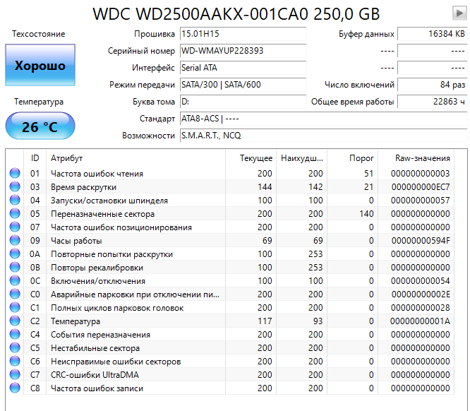The width and height of the screenshot is (470, 411).
Task: Click raw value 0000000594F
Action: 421,241
